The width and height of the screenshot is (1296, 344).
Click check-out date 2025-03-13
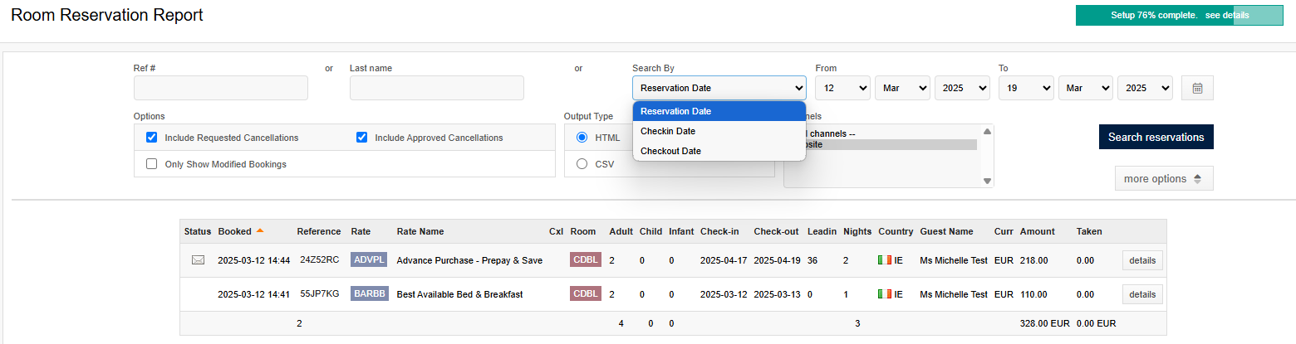pyautogui.click(x=777, y=294)
